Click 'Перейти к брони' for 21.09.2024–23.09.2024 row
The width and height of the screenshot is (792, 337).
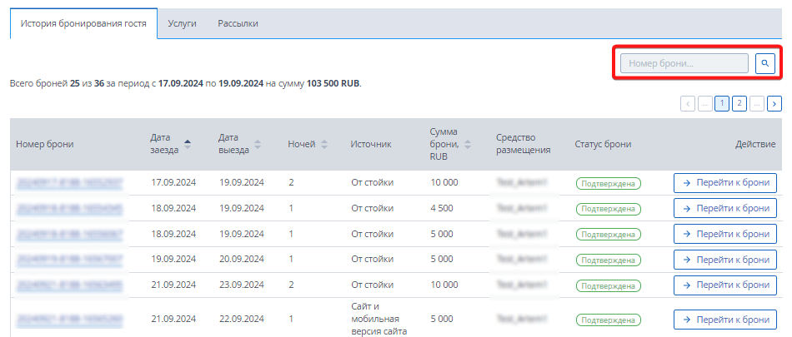724,285
